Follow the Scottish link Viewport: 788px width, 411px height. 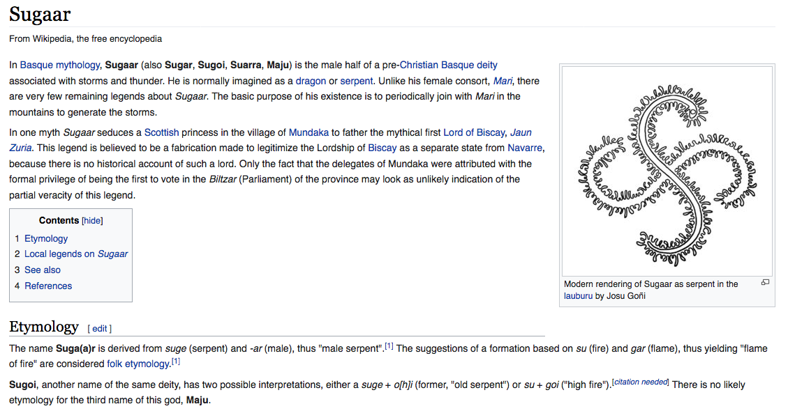point(162,132)
